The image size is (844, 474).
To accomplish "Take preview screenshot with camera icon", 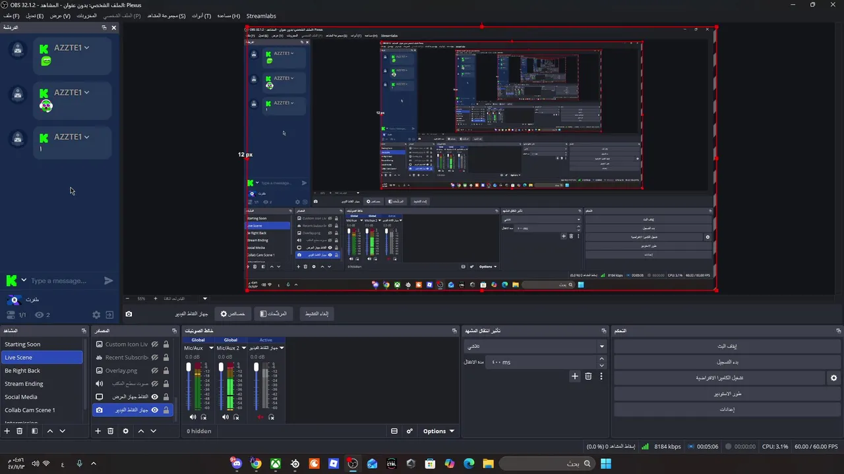I will point(129,314).
